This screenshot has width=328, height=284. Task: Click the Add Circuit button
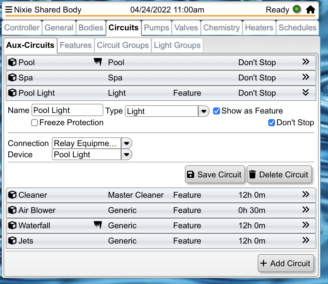(x=286, y=263)
